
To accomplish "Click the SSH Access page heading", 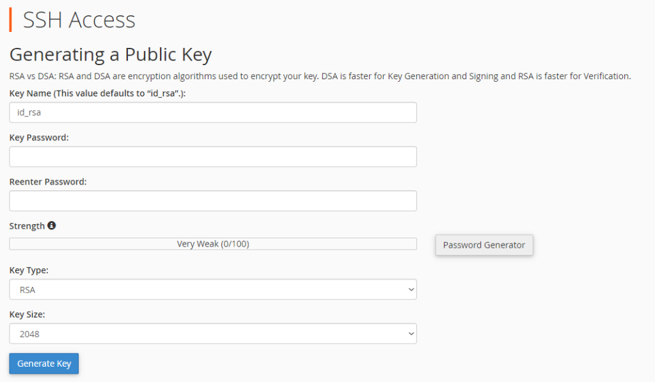I will click(79, 20).
